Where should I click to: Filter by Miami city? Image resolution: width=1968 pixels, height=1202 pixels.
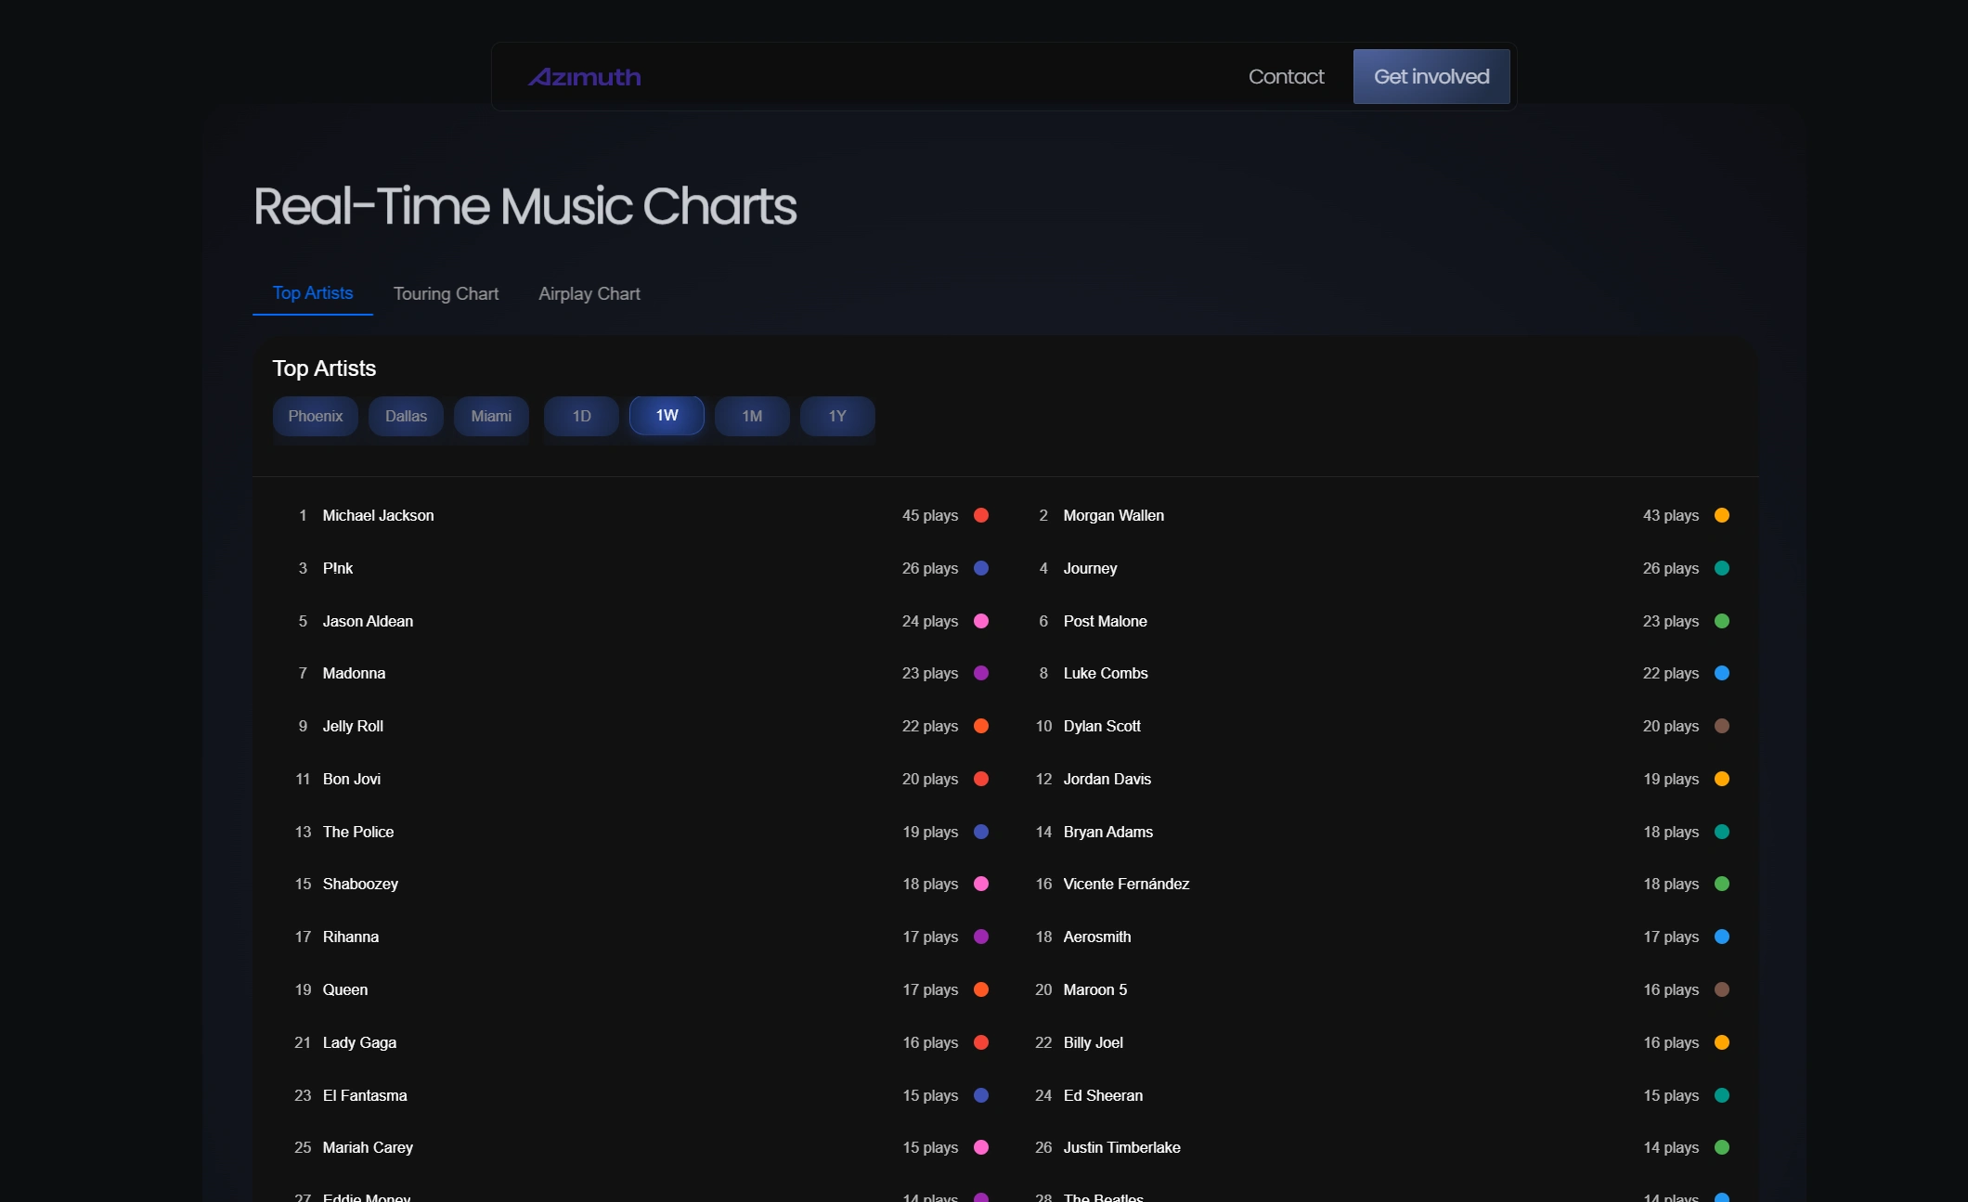point(491,416)
